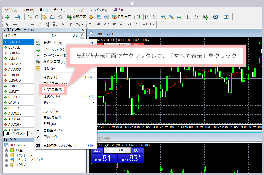Click the lot volume 1.00 field
This screenshot has height=175, width=264.
119,150
